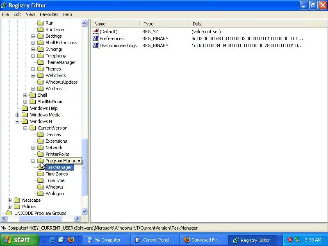Launch Internet Explorer from quick launch
Image resolution: width=328 pixels, height=246 pixels.
[52, 239]
